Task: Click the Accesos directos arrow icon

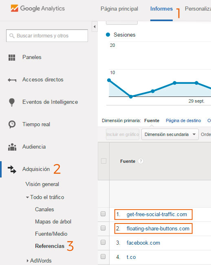Action: click(x=12, y=80)
